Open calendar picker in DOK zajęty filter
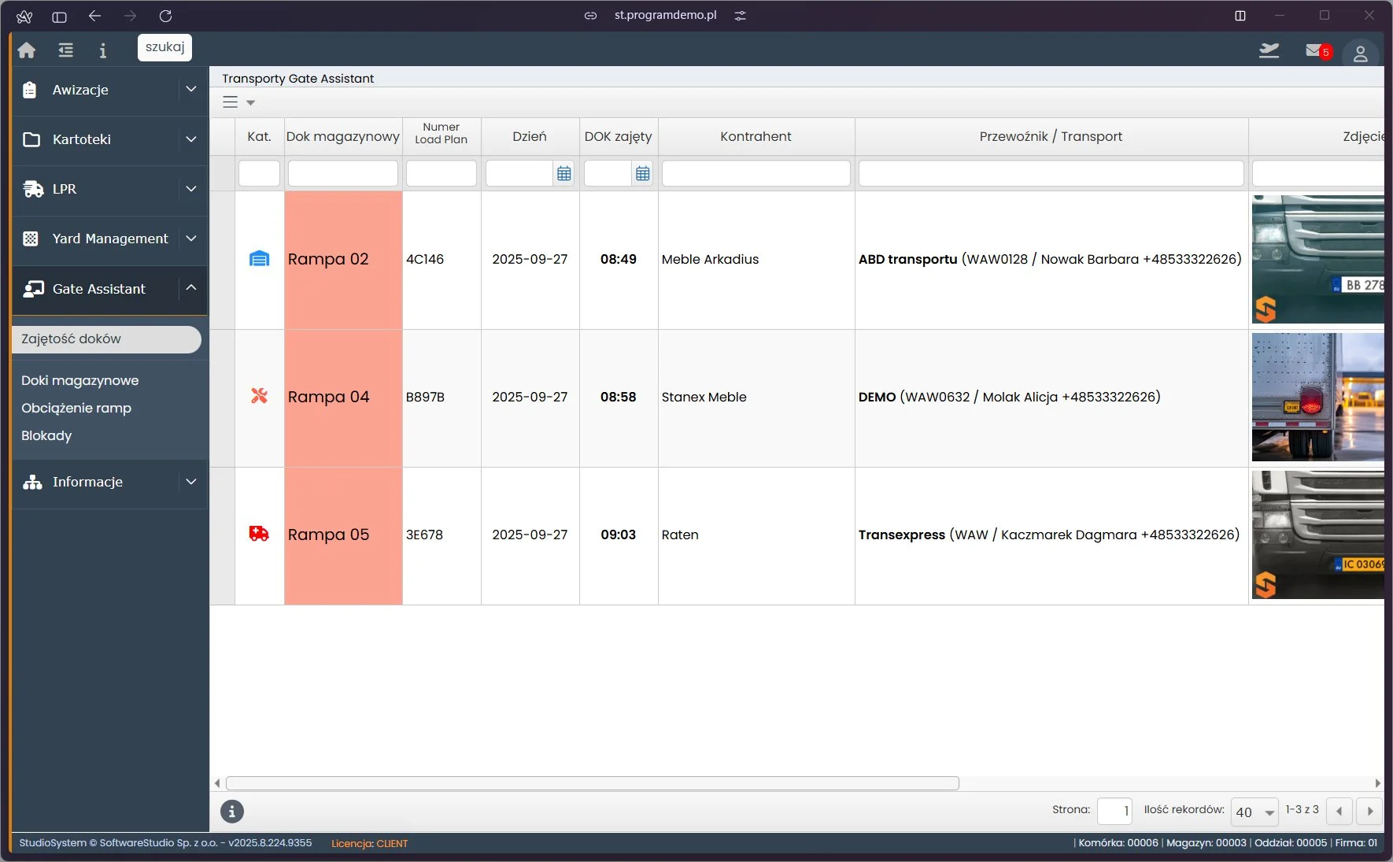 642,174
